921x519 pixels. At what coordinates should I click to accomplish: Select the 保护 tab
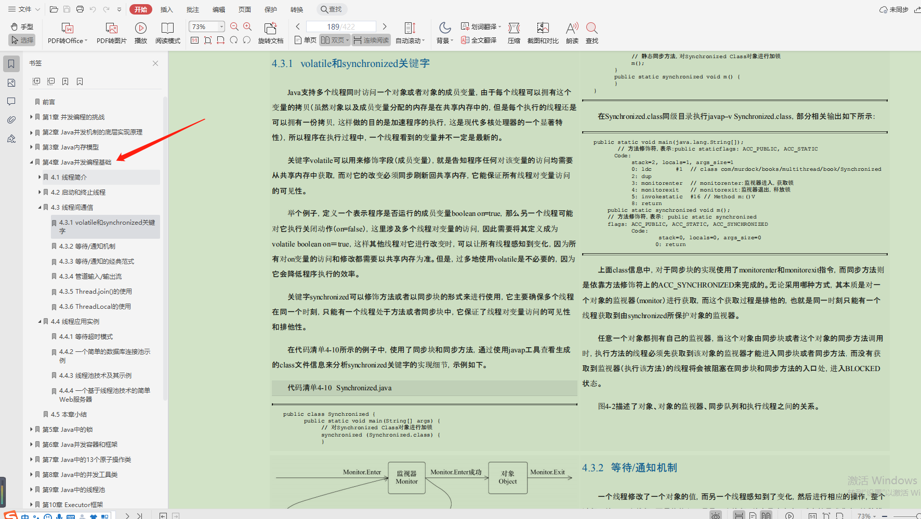coord(270,9)
